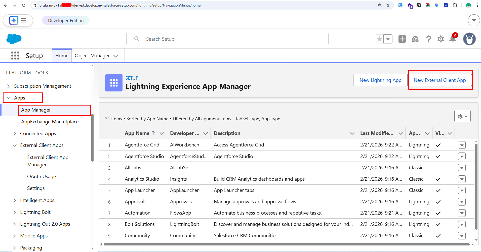The height and width of the screenshot is (252, 481).
Task: Click the Visible checkmark for Community row
Action: tap(438, 235)
